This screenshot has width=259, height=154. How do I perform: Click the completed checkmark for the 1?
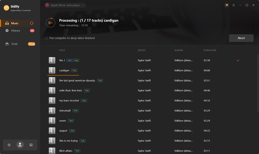238,60
